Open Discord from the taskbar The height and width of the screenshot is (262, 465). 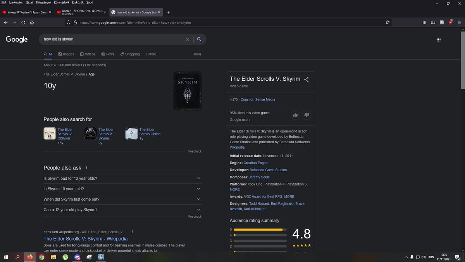pyautogui.click(x=77, y=257)
